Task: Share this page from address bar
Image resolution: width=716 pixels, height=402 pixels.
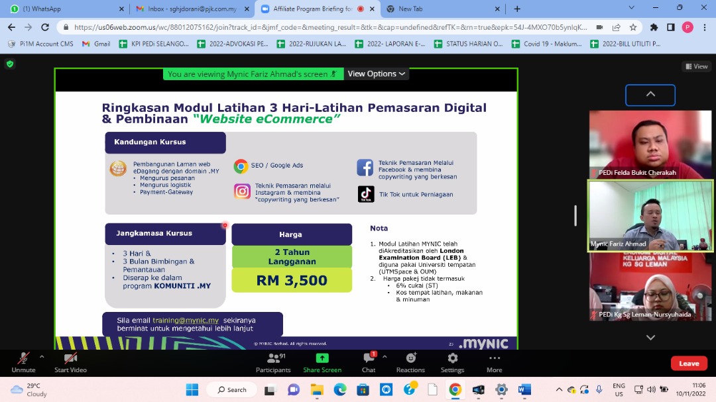Action: point(616,27)
